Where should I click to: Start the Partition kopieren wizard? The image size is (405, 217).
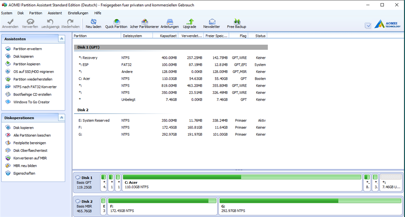tap(26, 64)
